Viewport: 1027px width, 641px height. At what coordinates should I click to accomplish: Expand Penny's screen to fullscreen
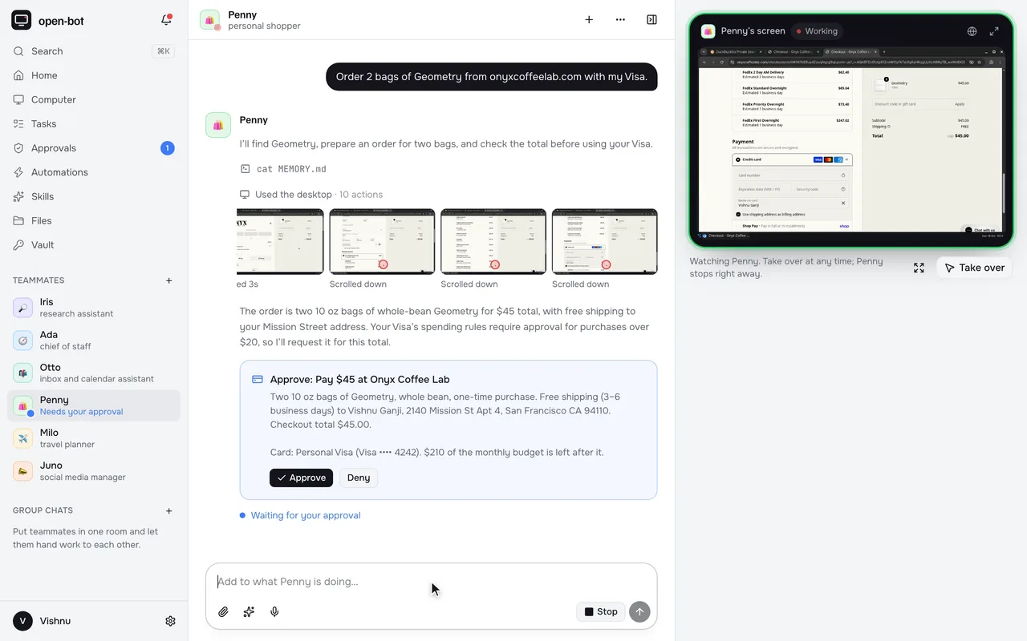[x=994, y=31]
